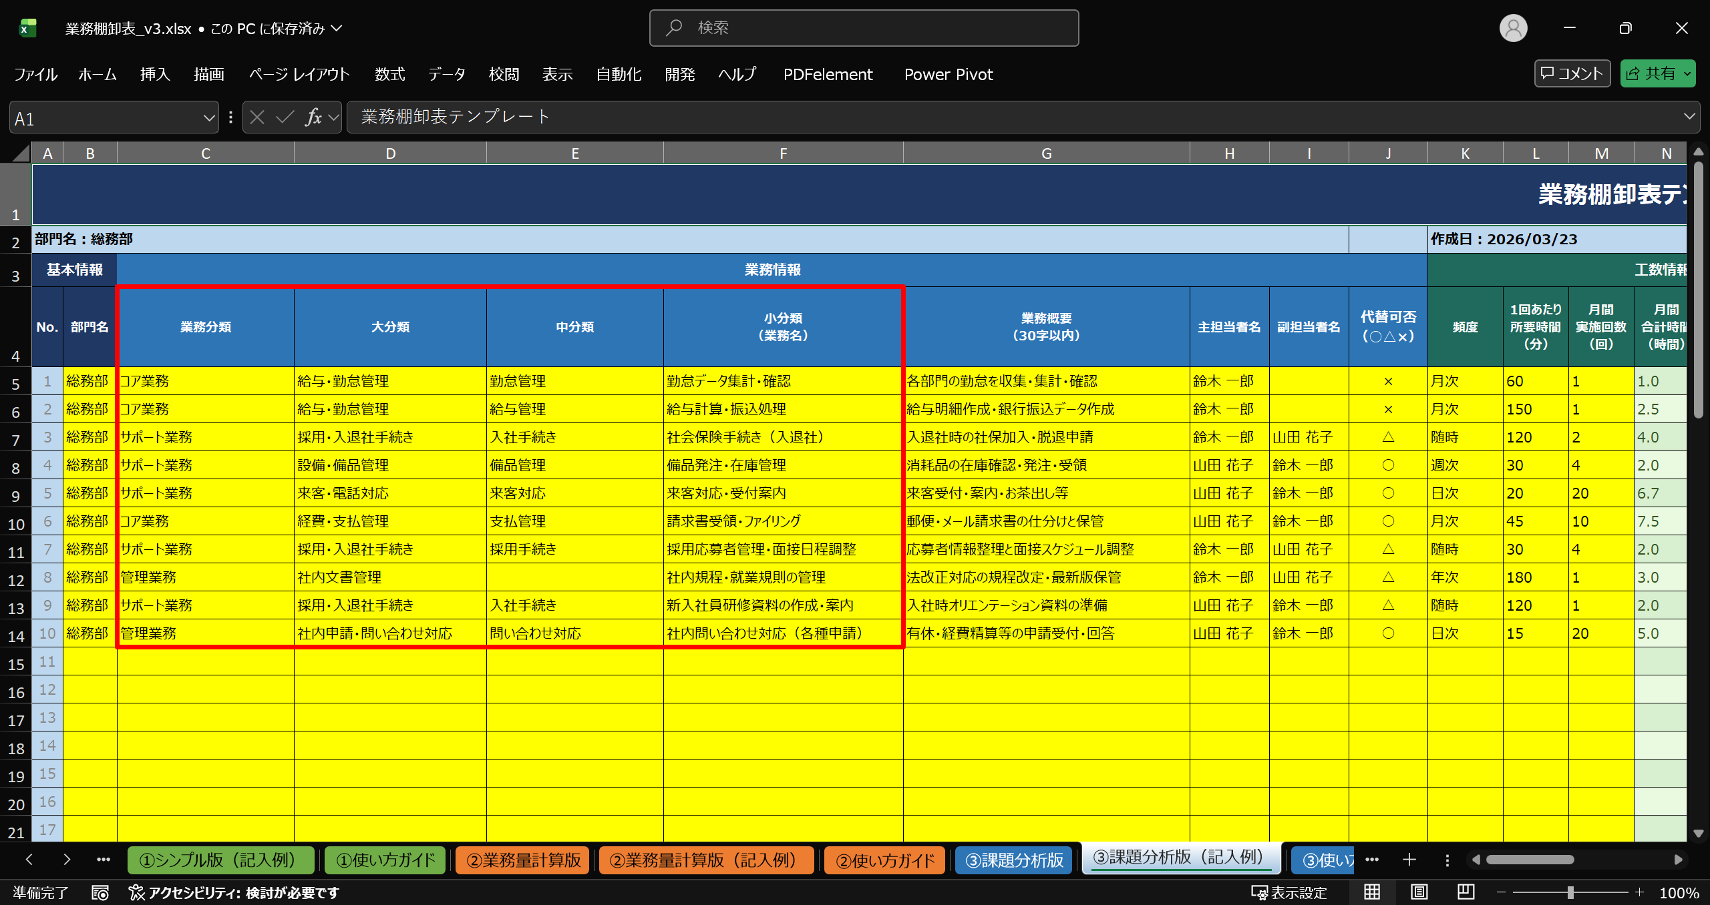Click the next sheet navigation arrow

(x=66, y=860)
